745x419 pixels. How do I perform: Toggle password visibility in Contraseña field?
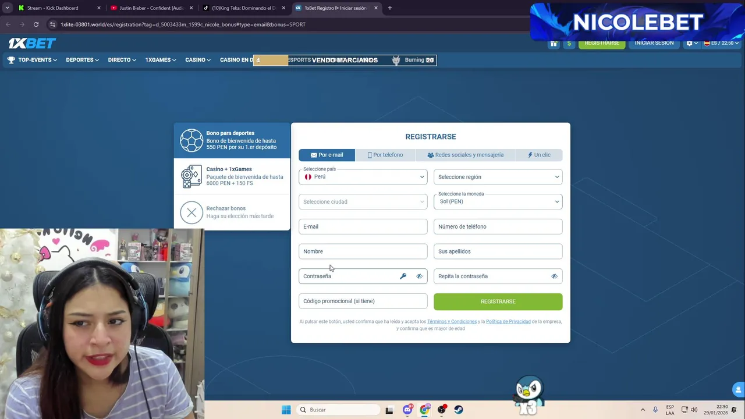pyautogui.click(x=419, y=276)
